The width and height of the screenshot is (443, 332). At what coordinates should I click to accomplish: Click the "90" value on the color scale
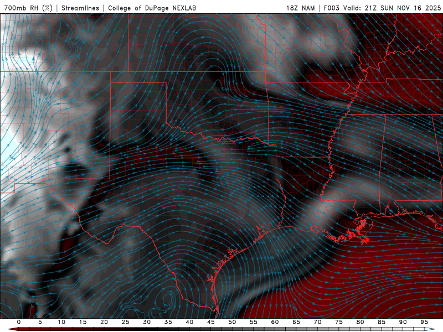click(403, 322)
